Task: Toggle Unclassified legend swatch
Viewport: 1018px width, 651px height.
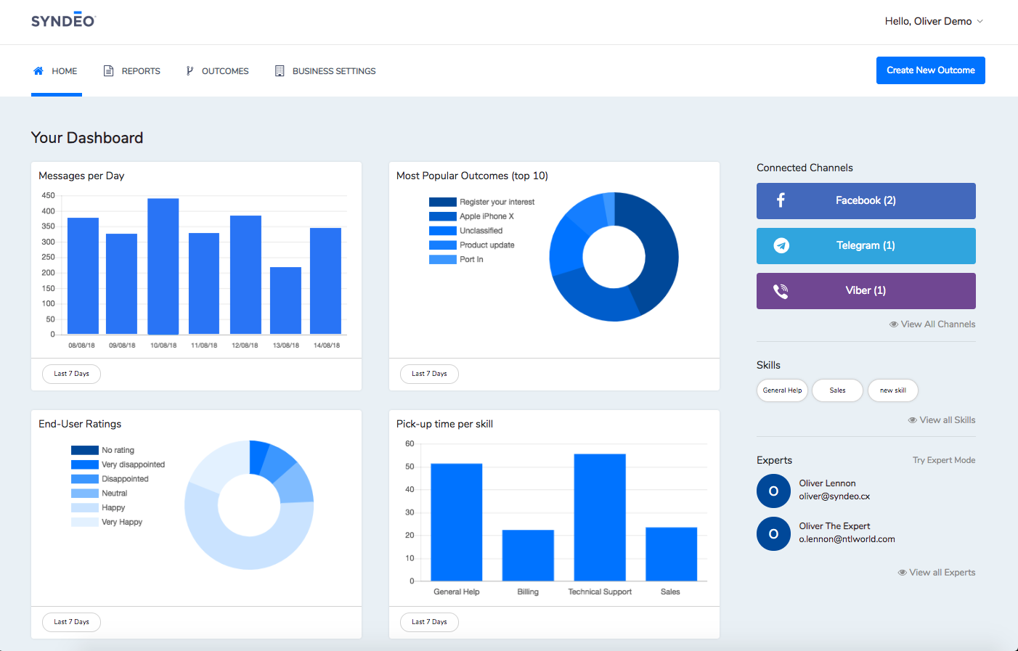Action: point(443,231)
